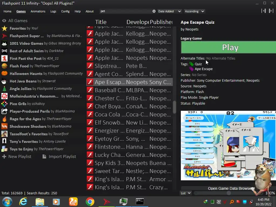Click the green Play button
Viewport: 276px width, 207px height.
pyautogui.click(x=228, y=47)
